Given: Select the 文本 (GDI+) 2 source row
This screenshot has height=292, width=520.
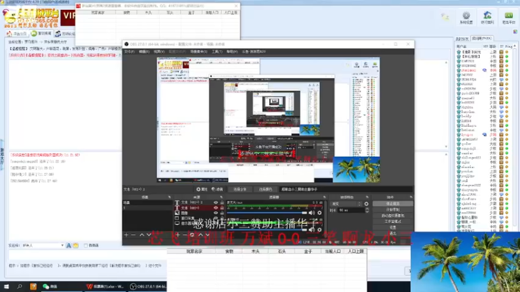Looking at the screenshot, I should [x=199, y=202].
